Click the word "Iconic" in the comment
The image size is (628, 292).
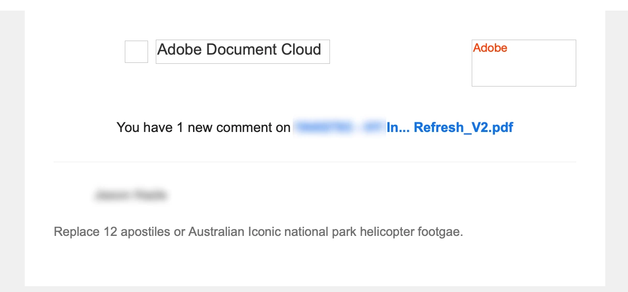click(x=264, y=232)
